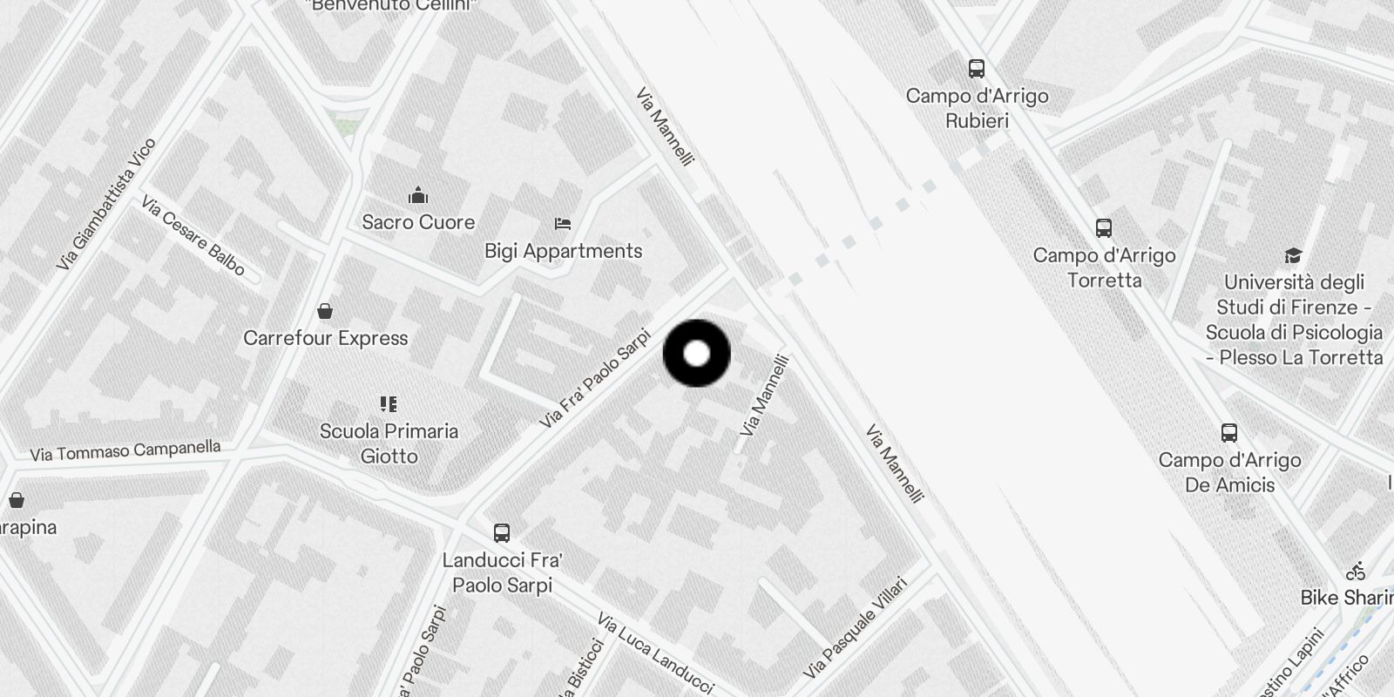Image resolution: width=1394 pixels, height=697 pixels.
Task: Select the Scuola Primaria Giotto school icon
Action: 389,403
